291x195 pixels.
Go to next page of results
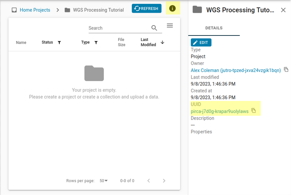click(x=164, y=181)
